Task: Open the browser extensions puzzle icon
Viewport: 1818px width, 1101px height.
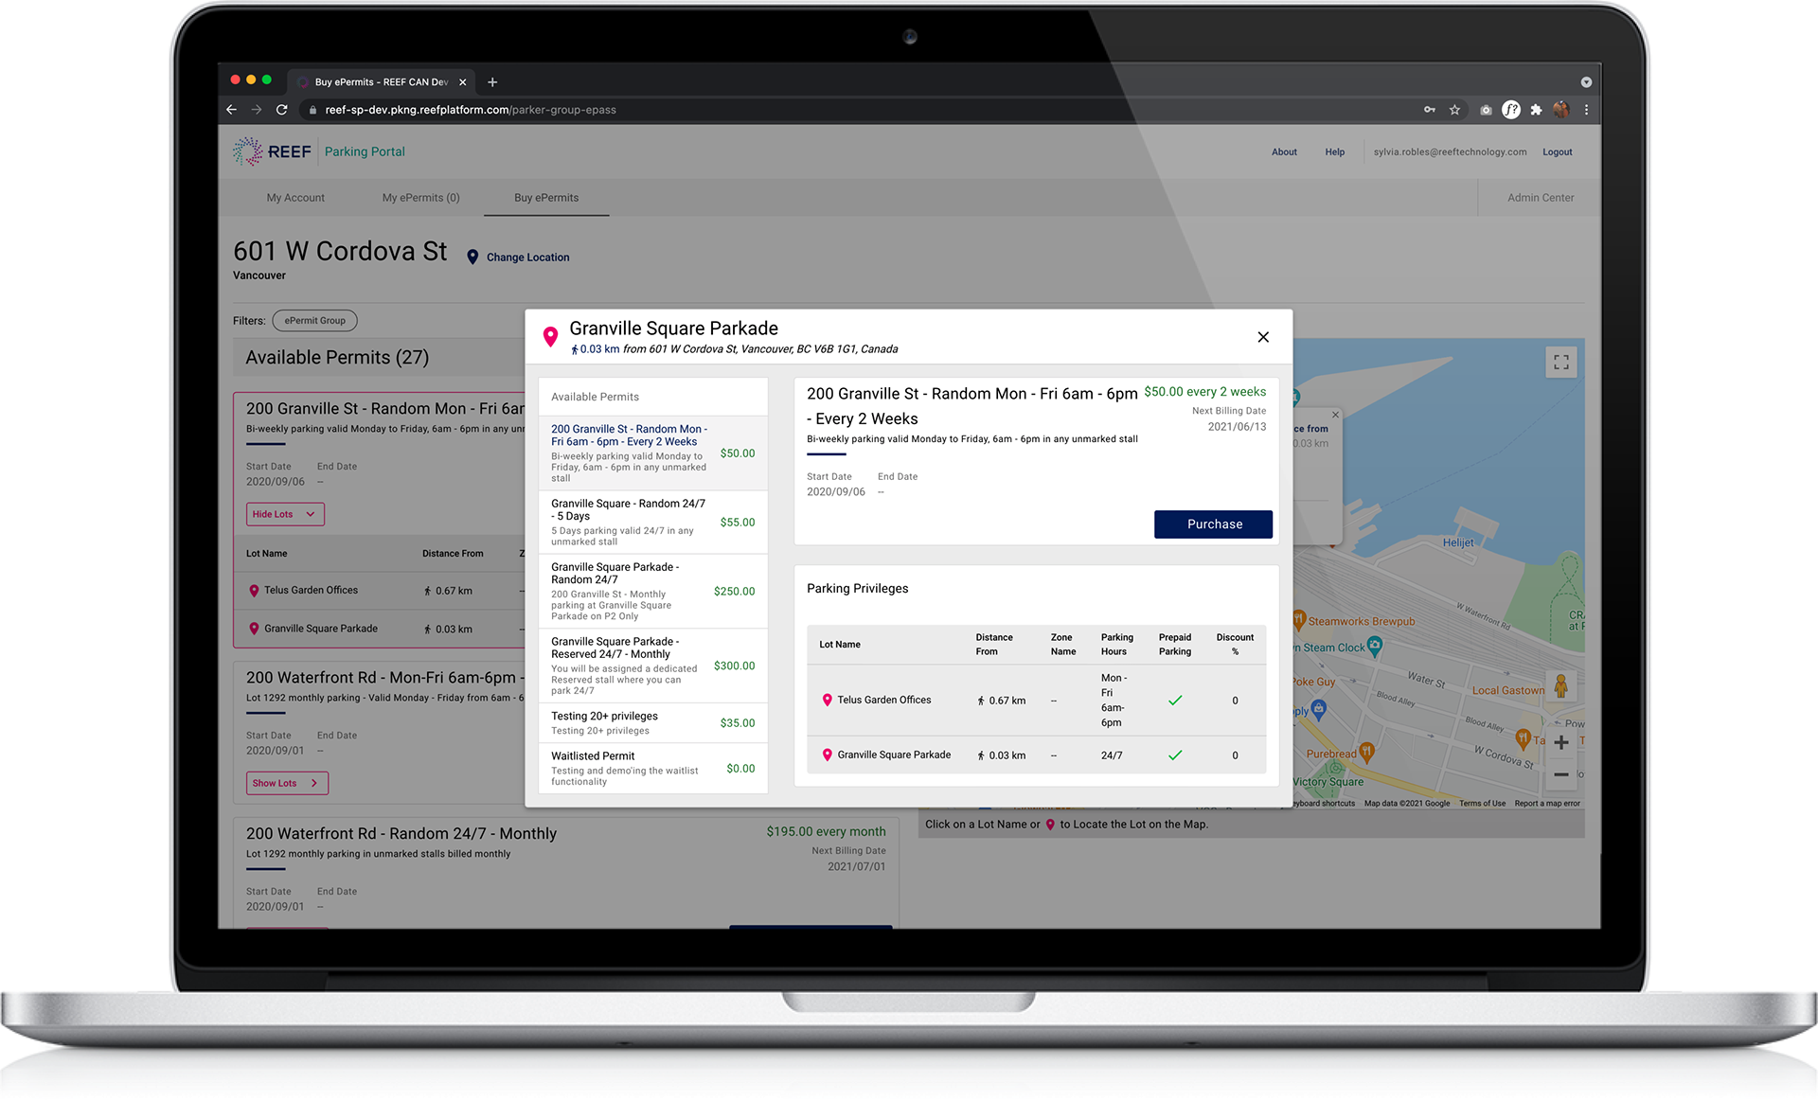Action: click(1536, 110)
